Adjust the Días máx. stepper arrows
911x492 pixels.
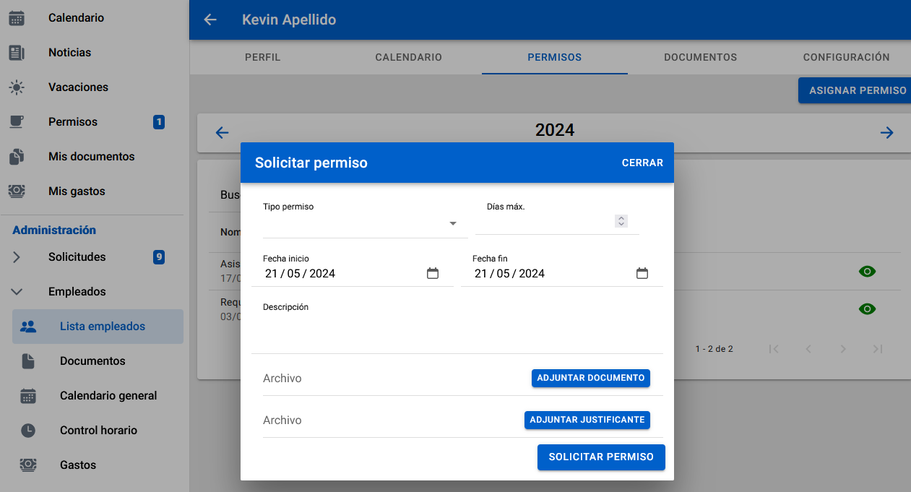(x=621, y=221)
